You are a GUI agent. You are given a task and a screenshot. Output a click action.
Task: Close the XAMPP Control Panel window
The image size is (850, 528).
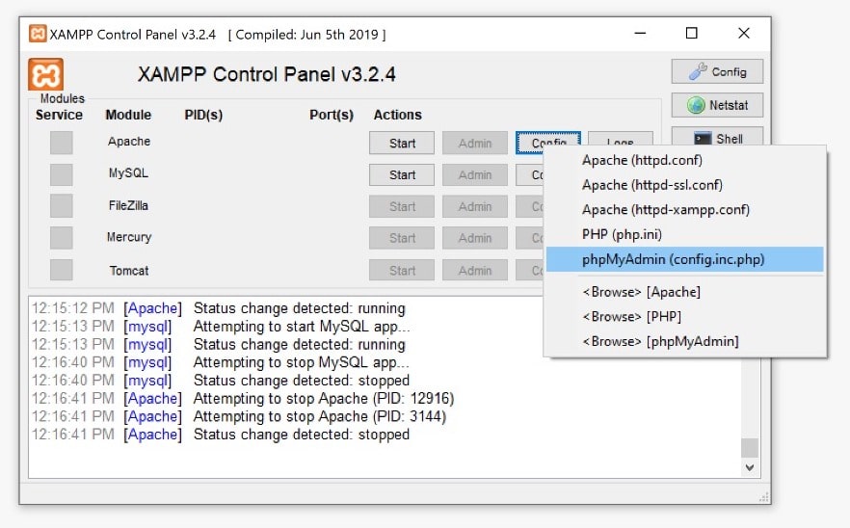point(744,34)
